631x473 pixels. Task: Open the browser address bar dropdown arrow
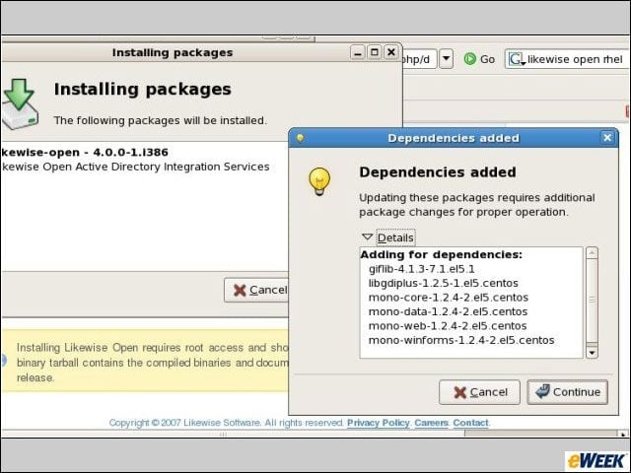click(x=446, y=59)
